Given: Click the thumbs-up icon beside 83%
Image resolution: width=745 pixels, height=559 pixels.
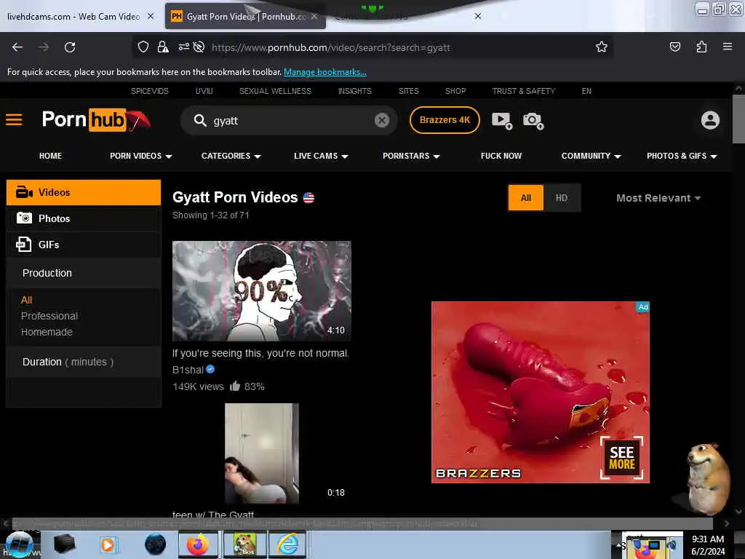Looking at the screenshot, I should click(235, 386).
